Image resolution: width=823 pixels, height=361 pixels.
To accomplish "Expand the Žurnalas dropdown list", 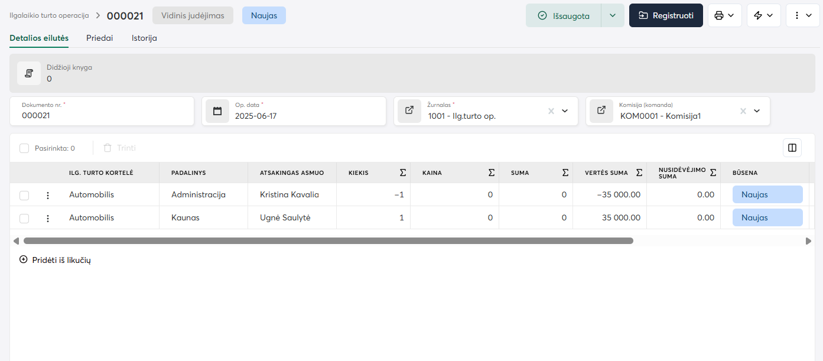I will coord(565,111).
